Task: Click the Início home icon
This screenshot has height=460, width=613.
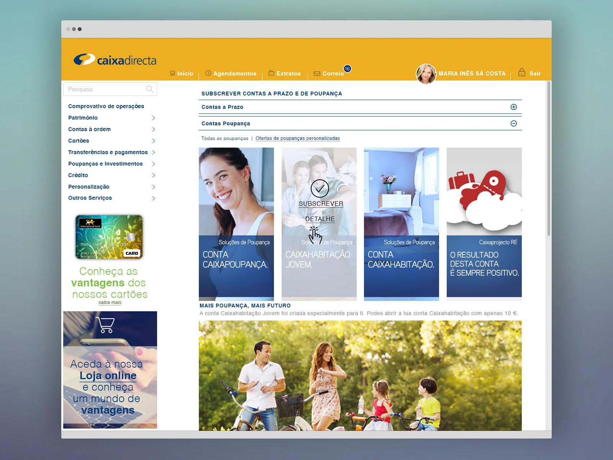Action: [172, 73]
